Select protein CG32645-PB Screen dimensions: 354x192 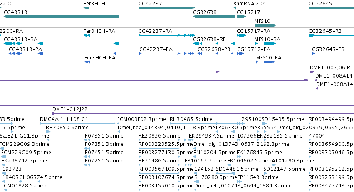coord(333,54)
